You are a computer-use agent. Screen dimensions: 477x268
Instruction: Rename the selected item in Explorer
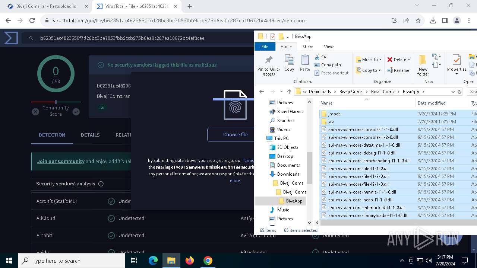coord(398,70)
